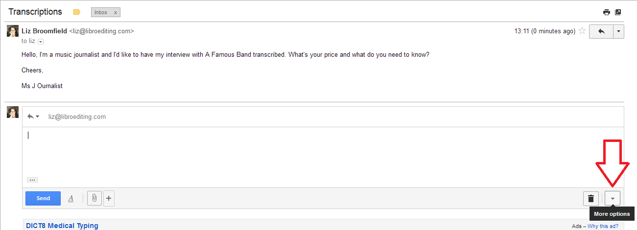Open conversation in new window icon
637x230 pixels.
coord(618,12)
